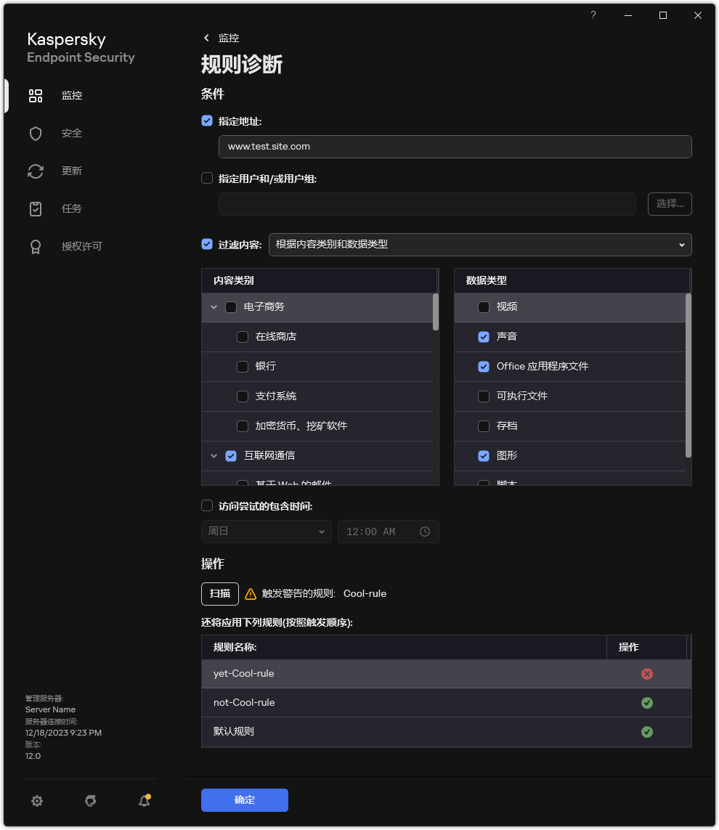The height and width of the screenshot is (830, 719).
Task: Open the notifications bell icon
Action: [x=144, y=801]
